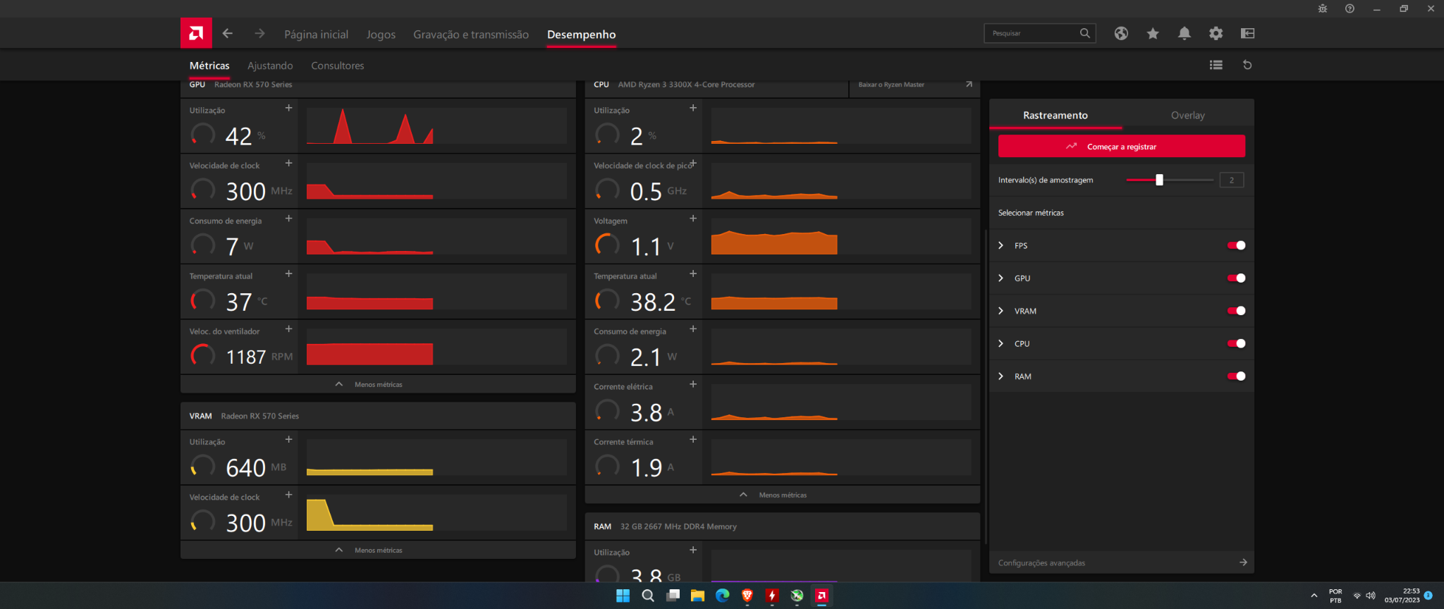Open the help question mark icon
1444x609 pixels.
(x=1350, y=8)
